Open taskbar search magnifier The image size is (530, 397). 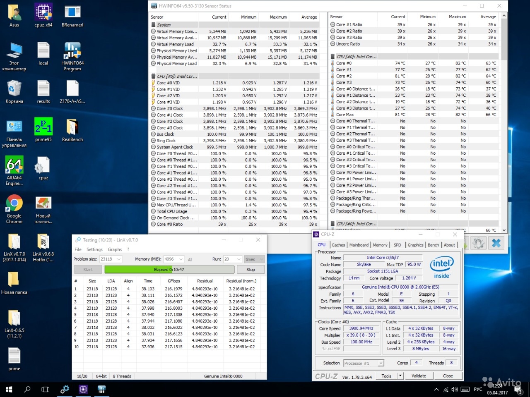tap(27, 389)
